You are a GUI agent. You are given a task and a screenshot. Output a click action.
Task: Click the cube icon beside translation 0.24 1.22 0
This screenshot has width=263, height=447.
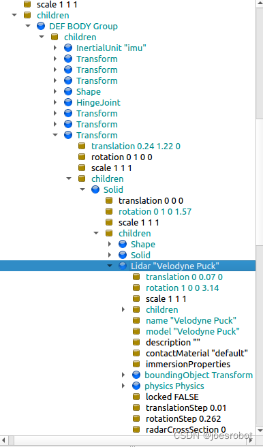click(x=82, y=146)
